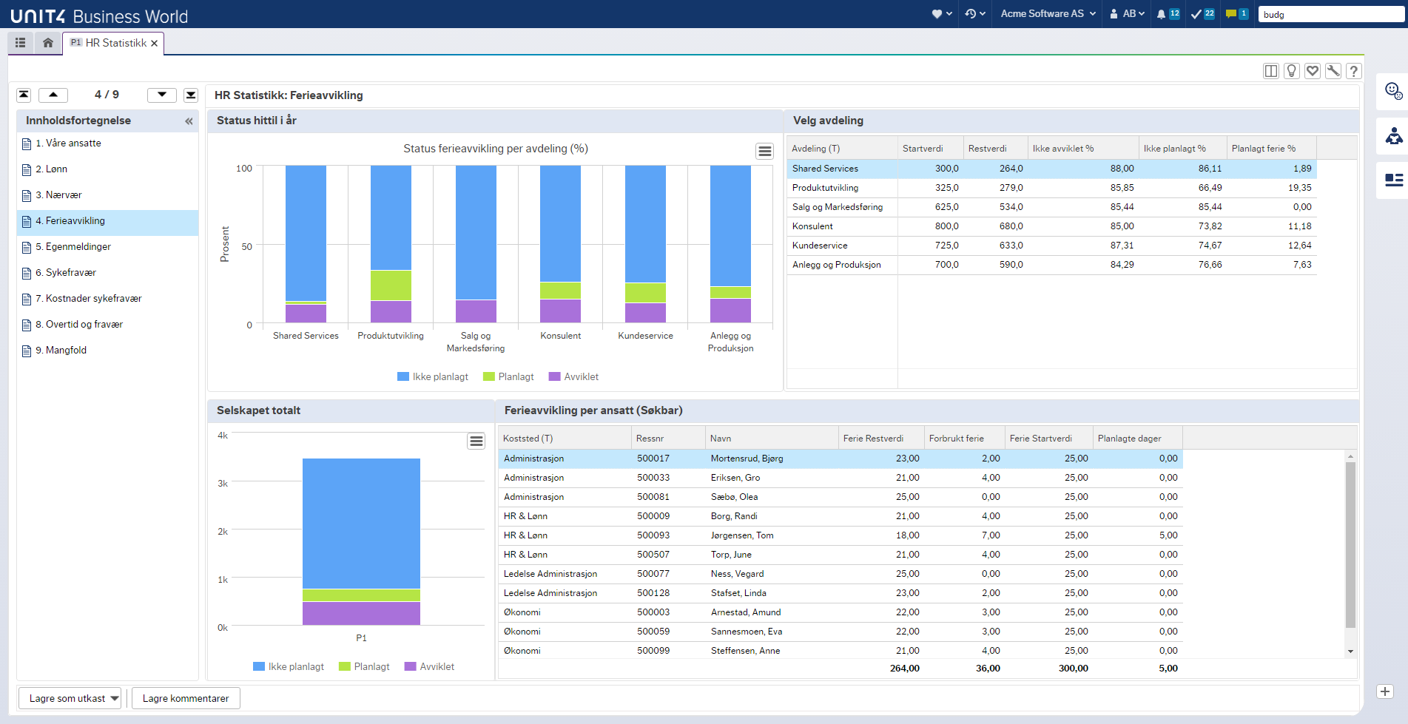Open 1. Våre ansatte page

point(107,143)
